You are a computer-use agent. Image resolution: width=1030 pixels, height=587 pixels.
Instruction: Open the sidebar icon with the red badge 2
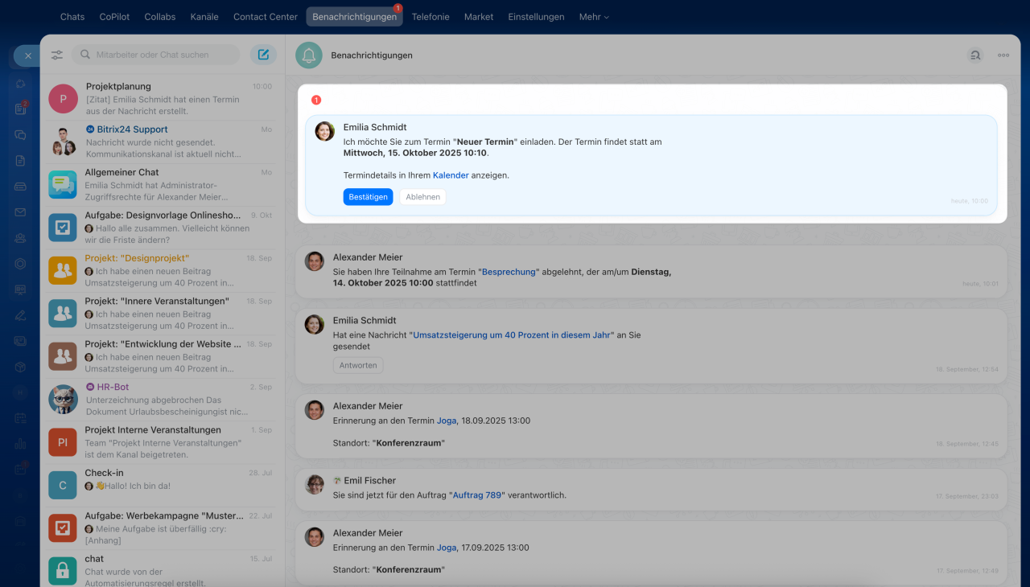click(x=21, y=109)
